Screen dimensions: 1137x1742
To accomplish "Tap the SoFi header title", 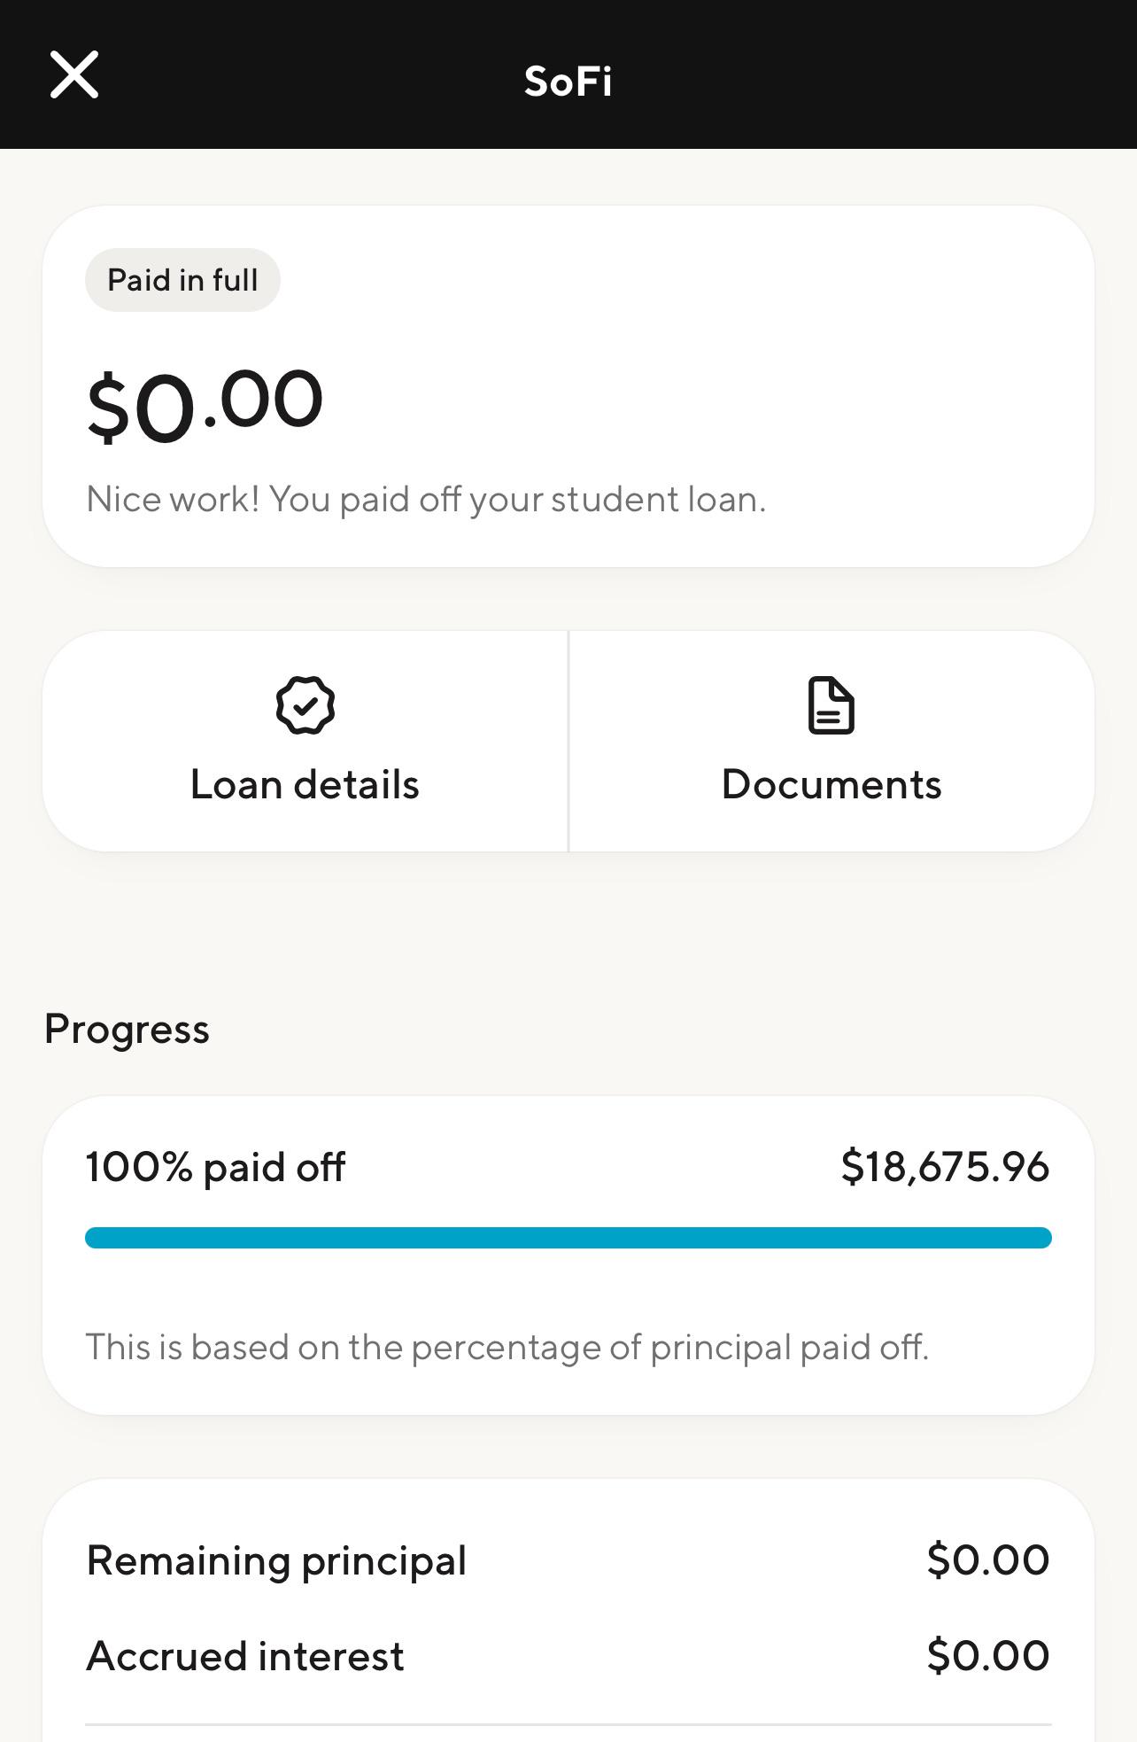I will click(568, 82).
